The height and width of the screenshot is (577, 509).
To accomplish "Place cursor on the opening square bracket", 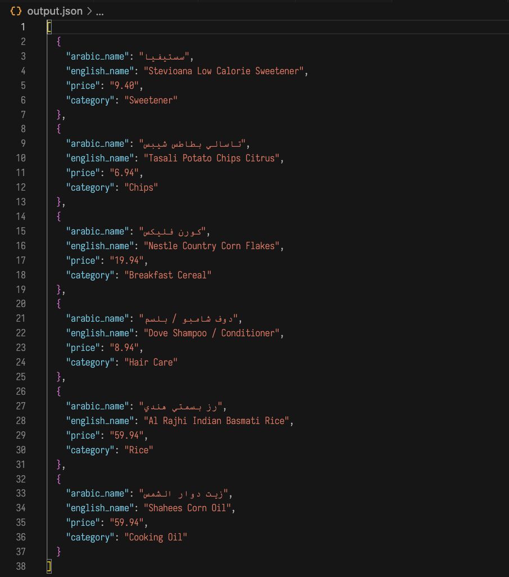I will click(49, 27).
